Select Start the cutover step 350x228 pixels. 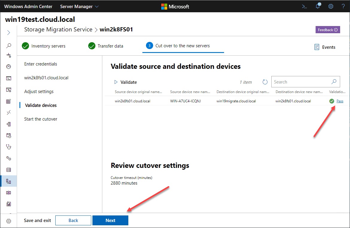[x=41, y=119]
